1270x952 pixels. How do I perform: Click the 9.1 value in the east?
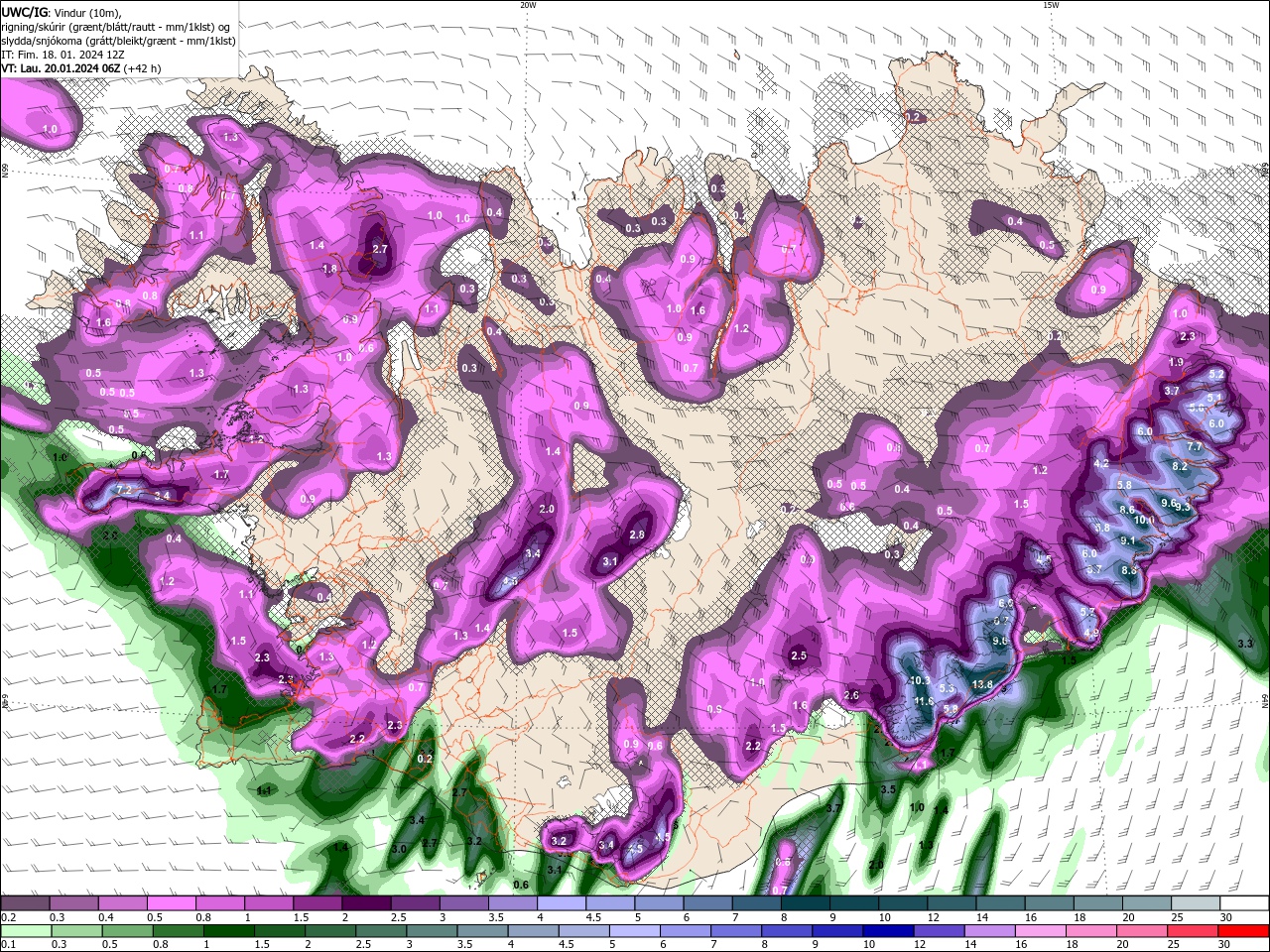point(1127,540)
